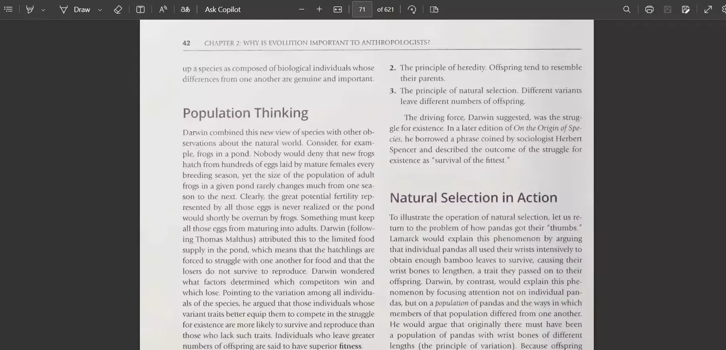
Task: Print the PDF document
Action: (649, 9)
